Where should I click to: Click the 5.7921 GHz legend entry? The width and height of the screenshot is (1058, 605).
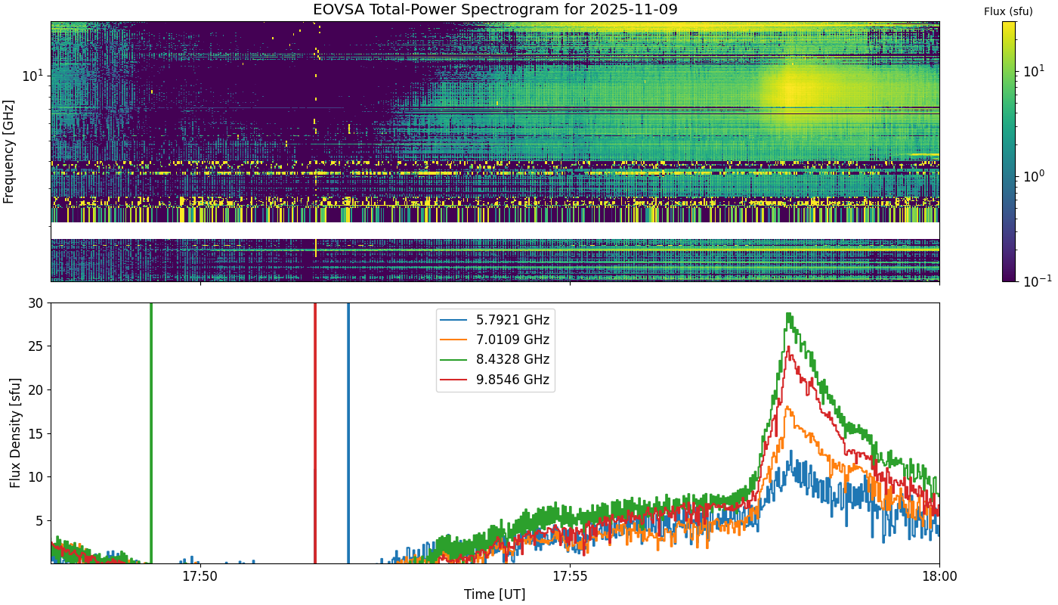point(496,320)
